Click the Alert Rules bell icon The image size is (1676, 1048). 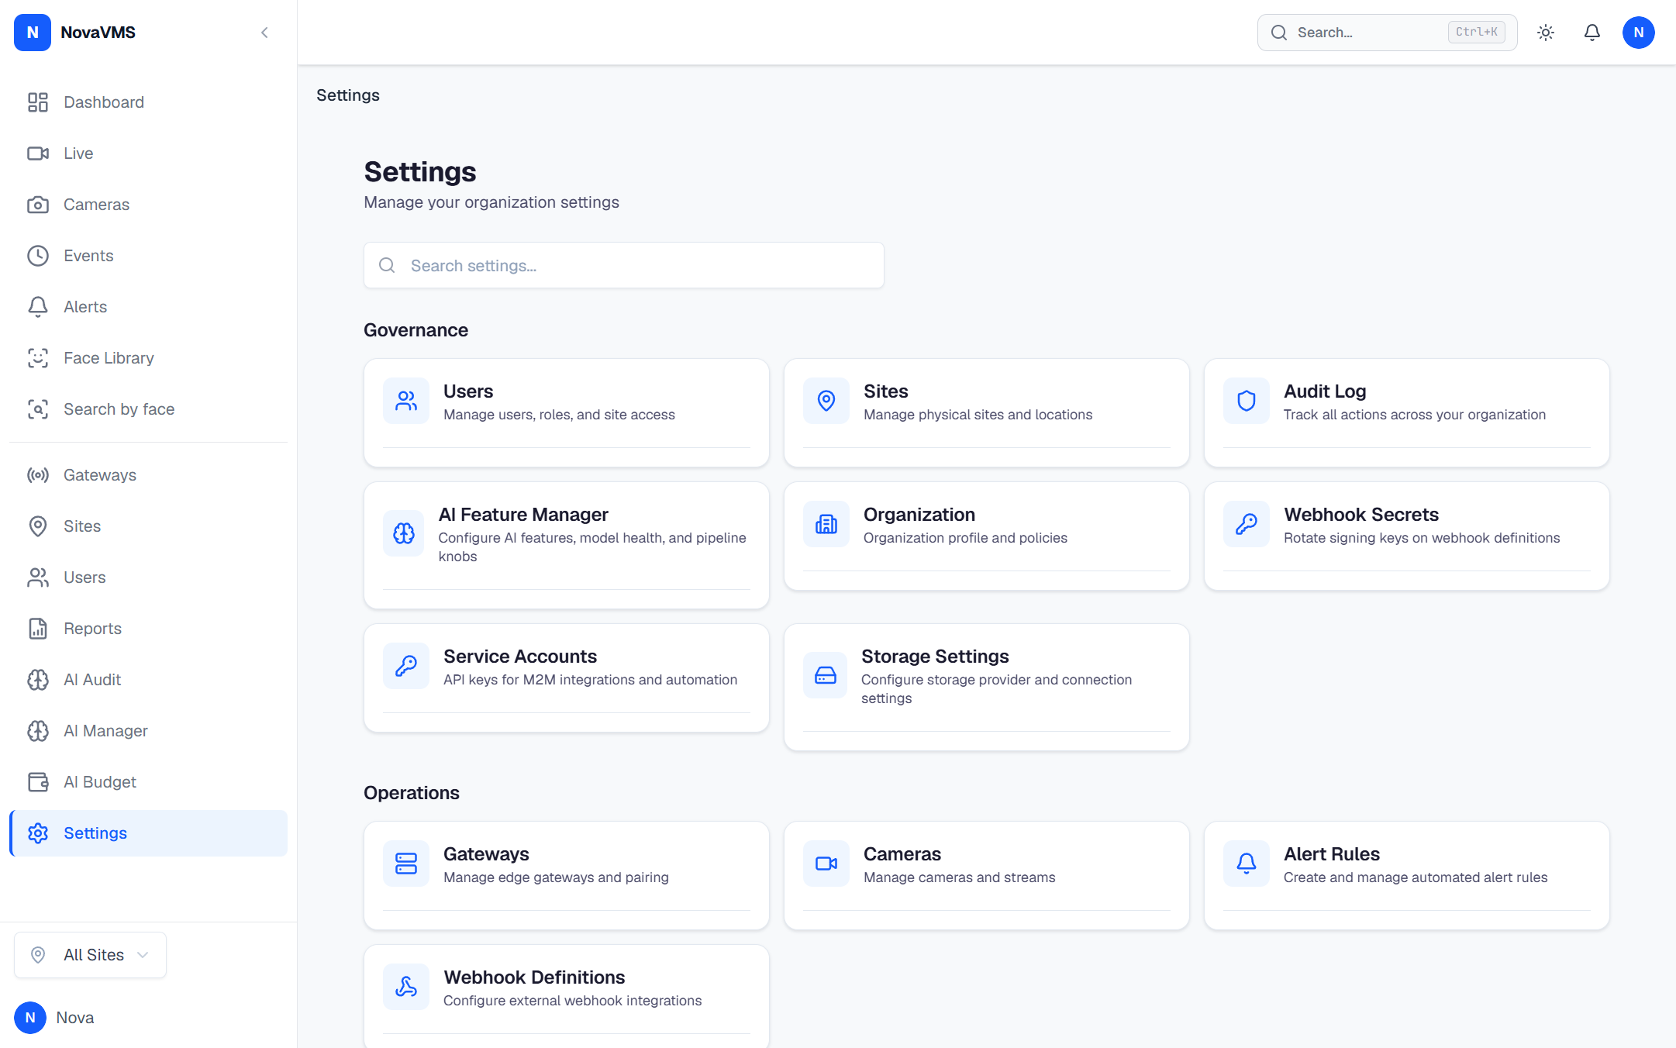pos(1247,864)
